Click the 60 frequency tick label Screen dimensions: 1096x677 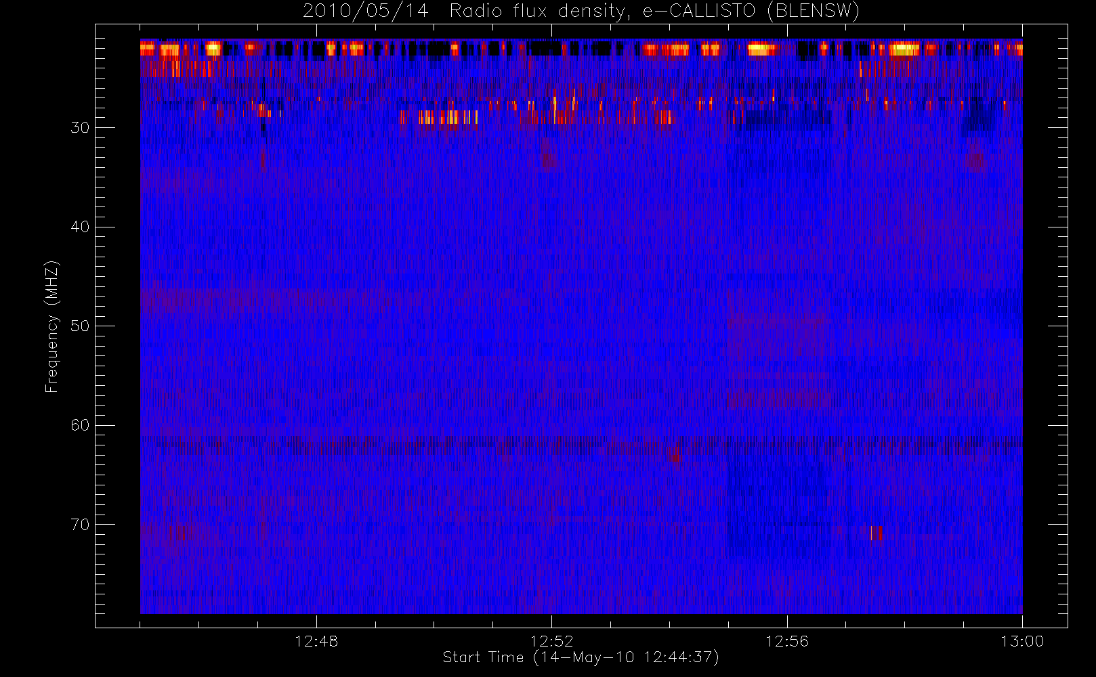pos(80,425)
